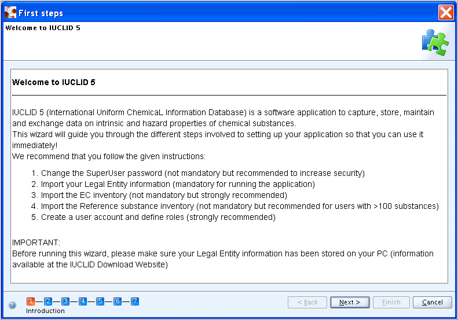Click the bold 'Welcome to IUCLID 5' content heading

[54, 82]
